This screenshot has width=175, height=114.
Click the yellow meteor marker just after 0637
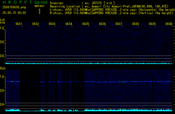point(121,110)
